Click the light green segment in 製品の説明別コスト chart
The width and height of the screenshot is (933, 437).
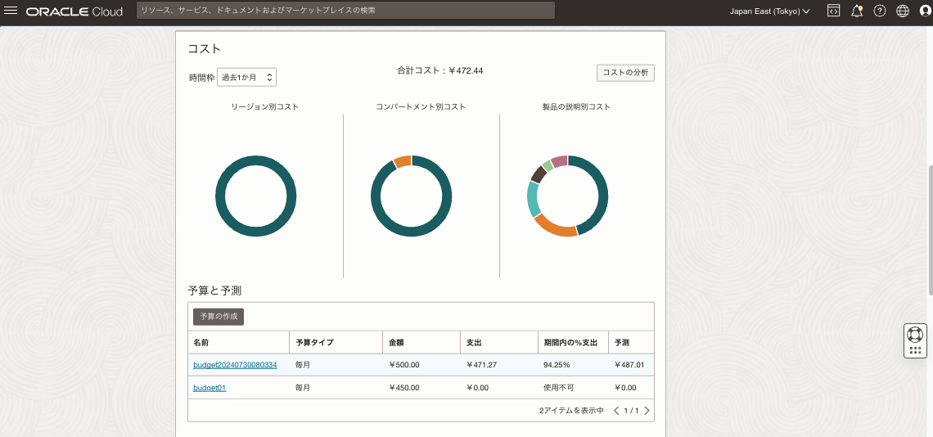pyautogui.click(x=548, y=165)
